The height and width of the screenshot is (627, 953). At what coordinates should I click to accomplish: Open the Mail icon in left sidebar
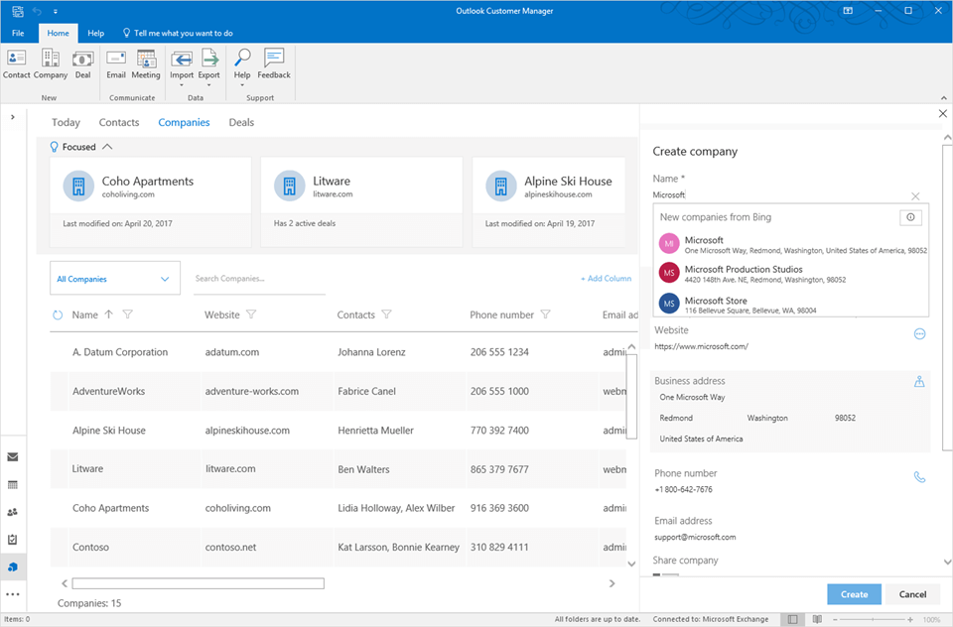pos(13,457)
